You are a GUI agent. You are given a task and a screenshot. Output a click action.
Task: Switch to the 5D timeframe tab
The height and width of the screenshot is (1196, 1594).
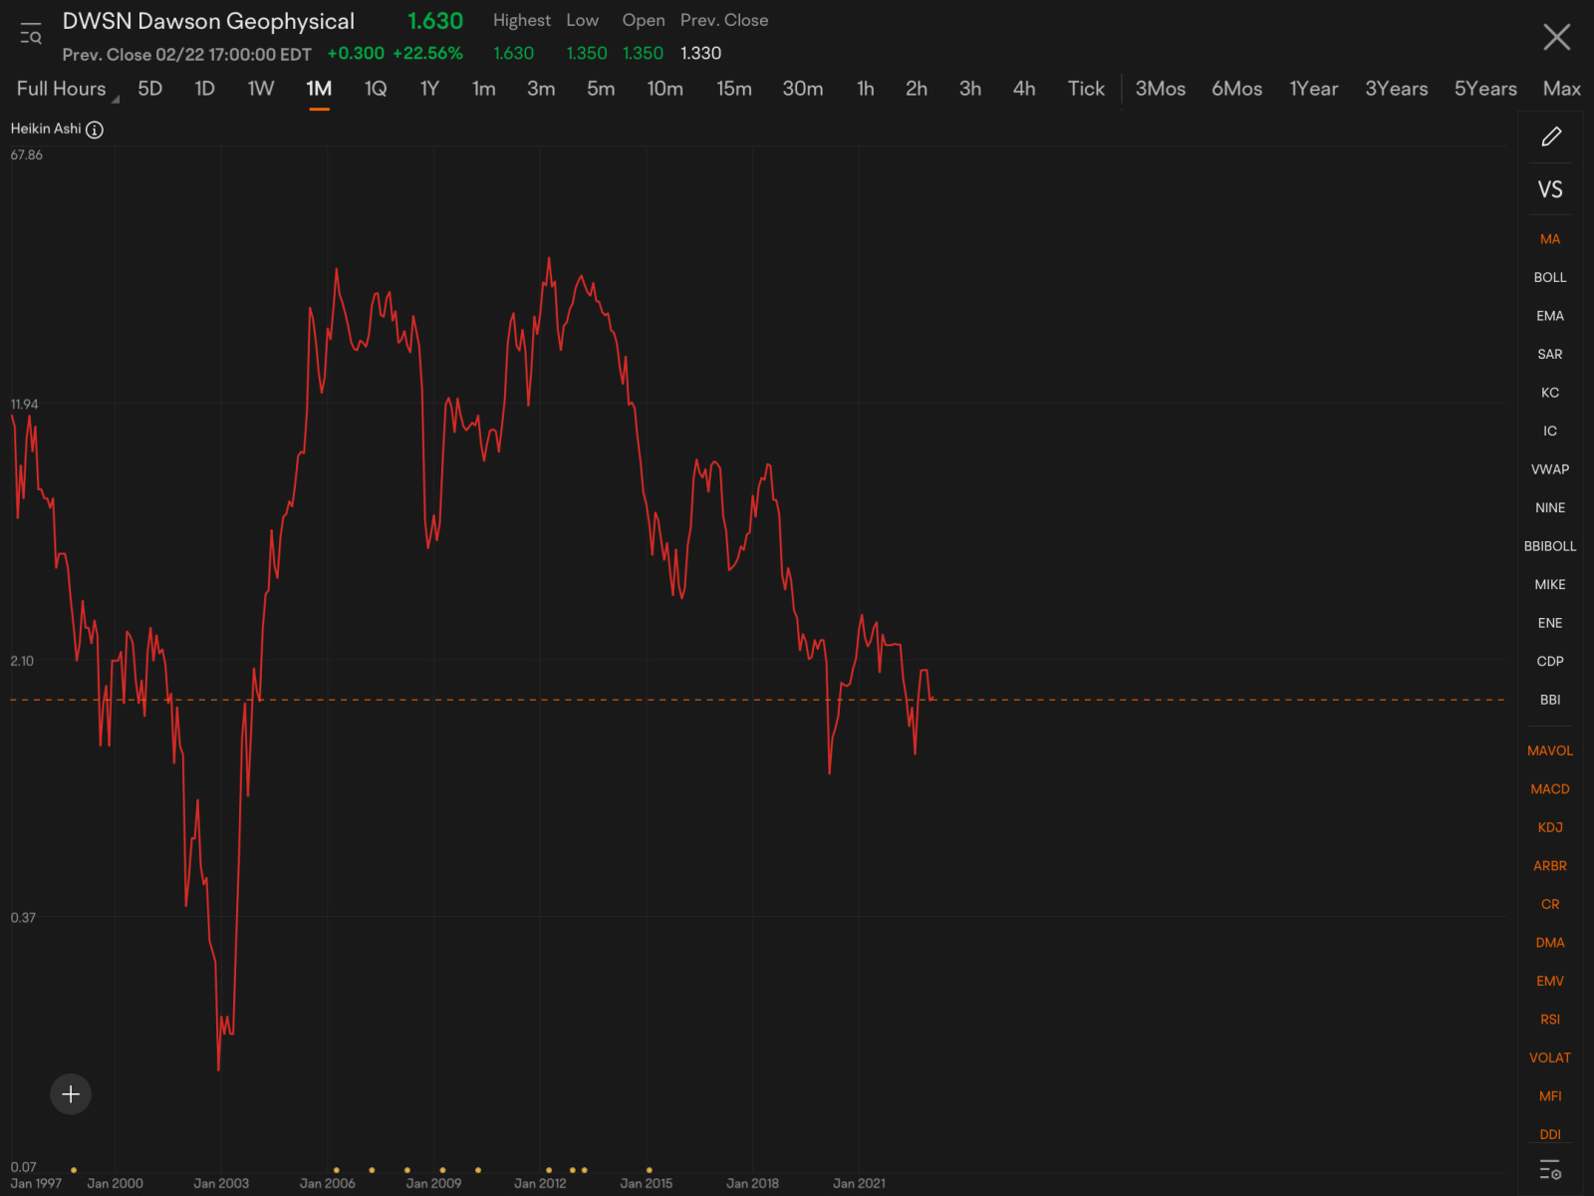click(149, 89)
